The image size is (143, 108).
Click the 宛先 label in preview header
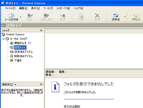coord(63,72)
